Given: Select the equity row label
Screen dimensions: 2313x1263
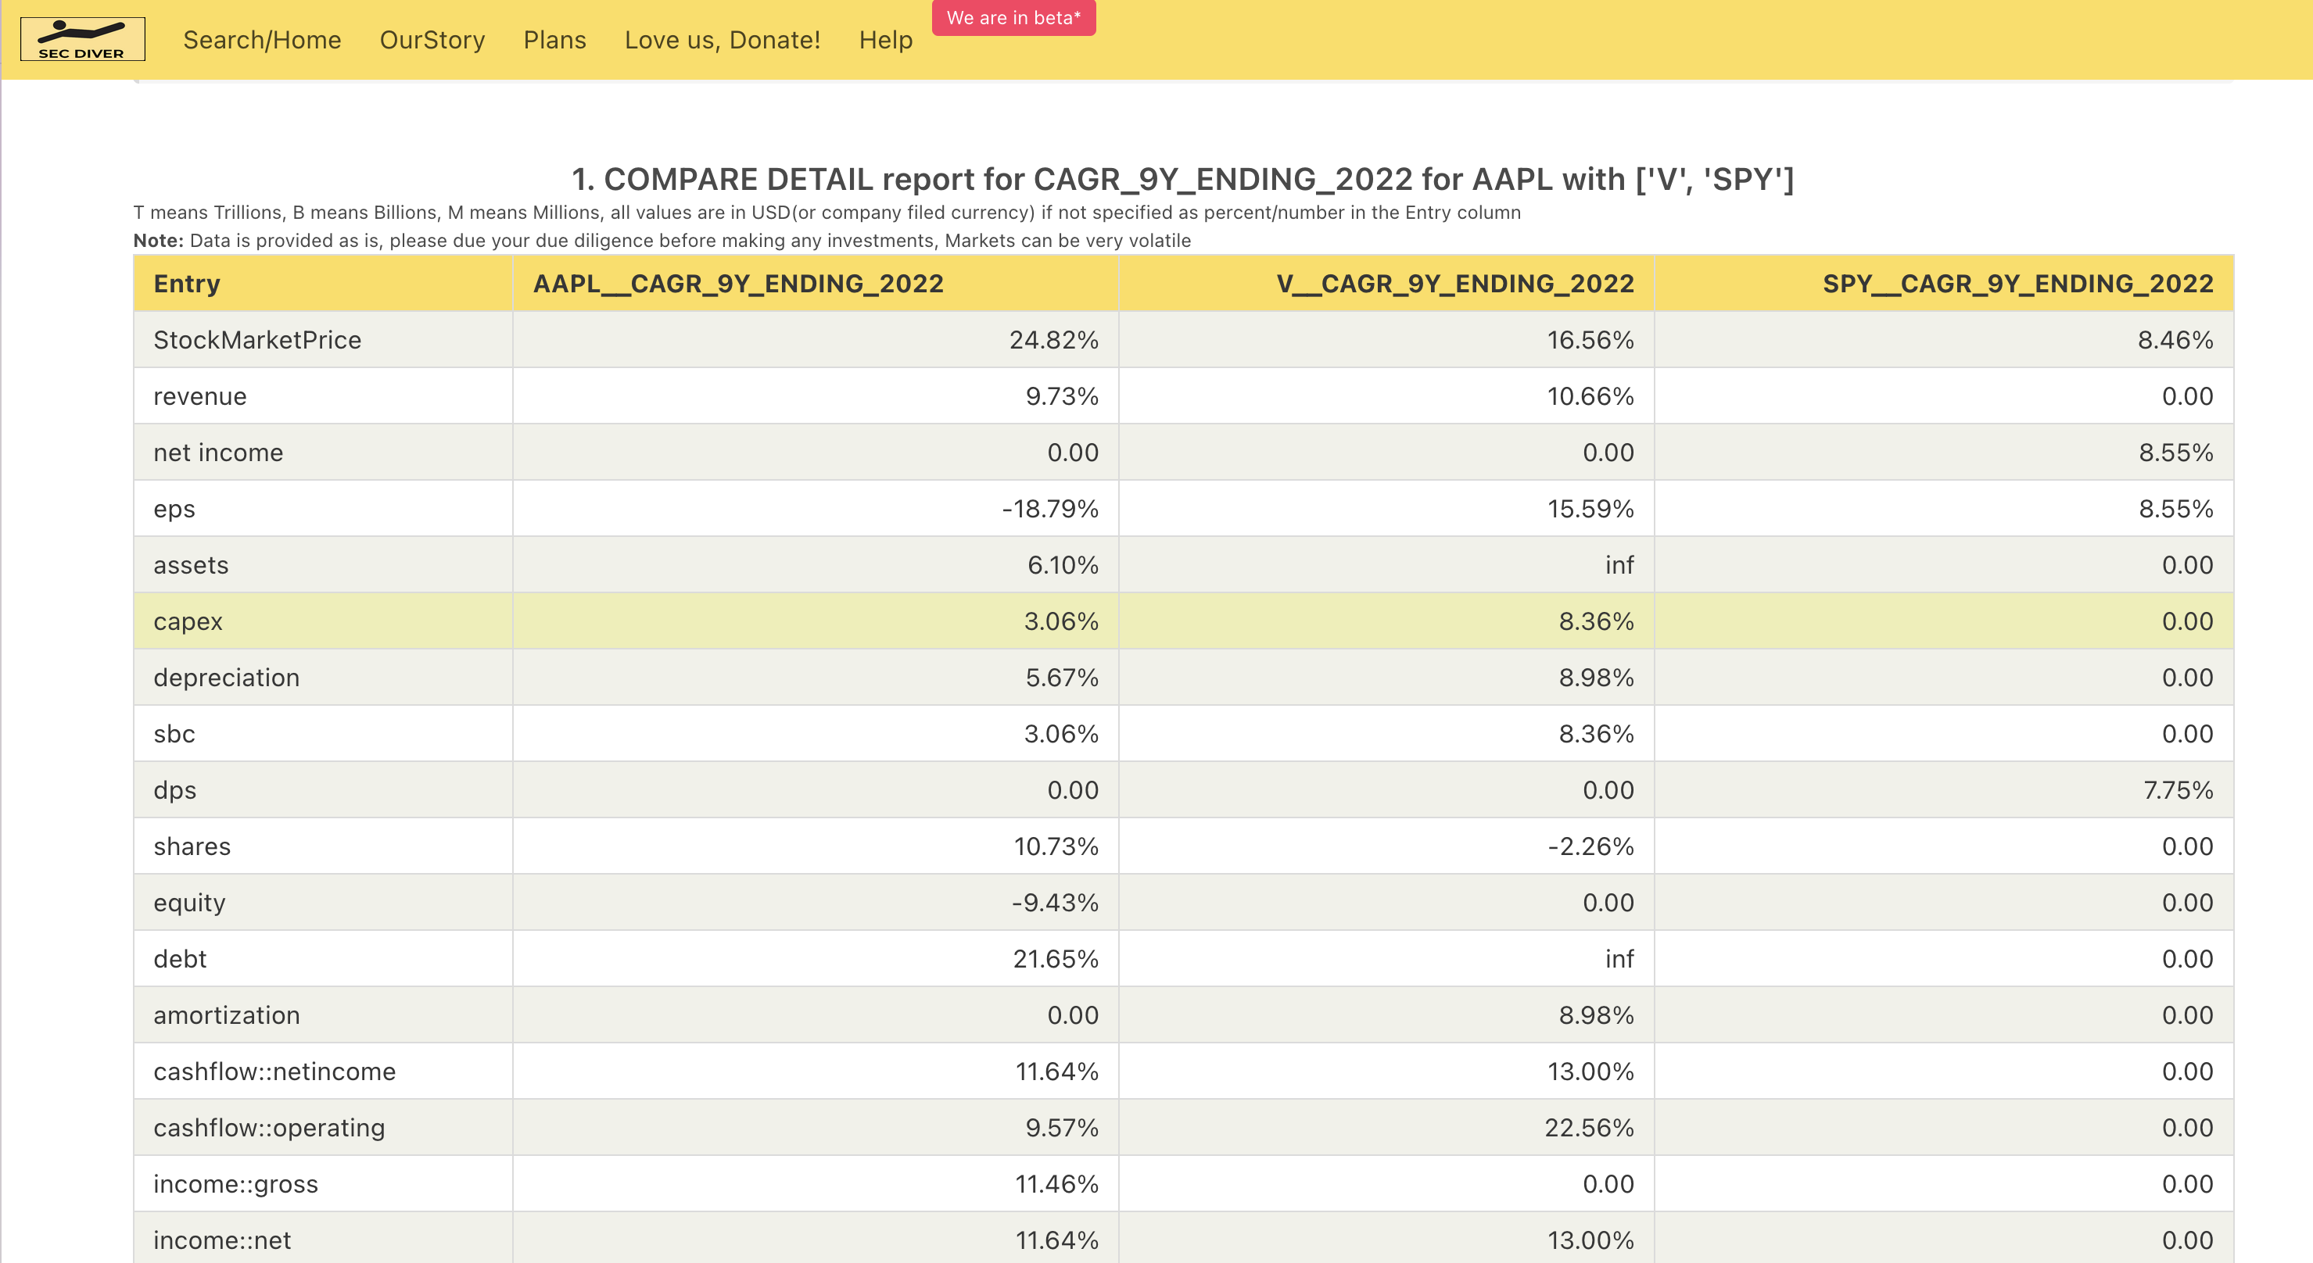Looking at the screenshot, I should coord(189,903).
